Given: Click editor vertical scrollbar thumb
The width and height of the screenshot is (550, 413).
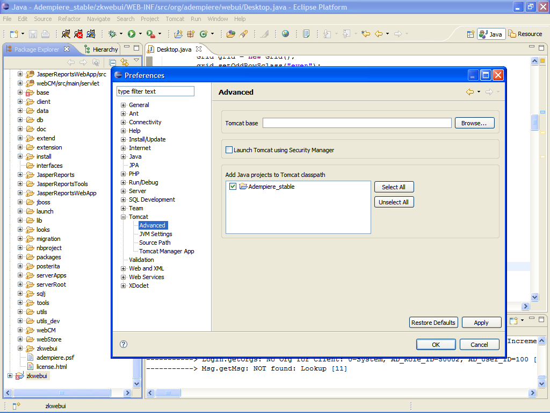Looking at the screenshot, I should 534,123.
